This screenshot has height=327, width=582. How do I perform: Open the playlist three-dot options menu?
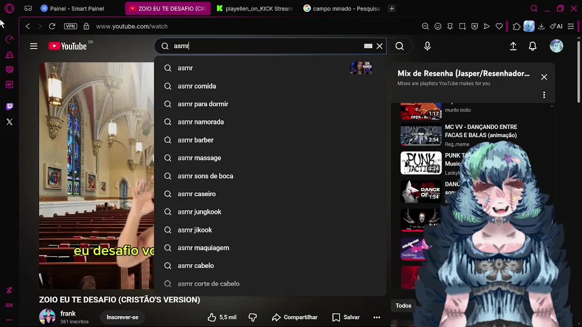(x=544, y=95)
